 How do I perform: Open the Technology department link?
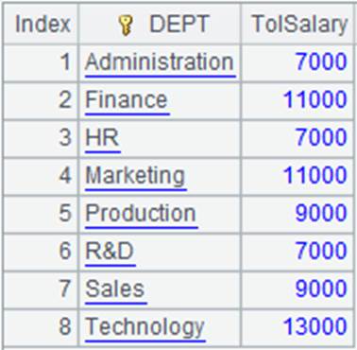tap(145, 327)
